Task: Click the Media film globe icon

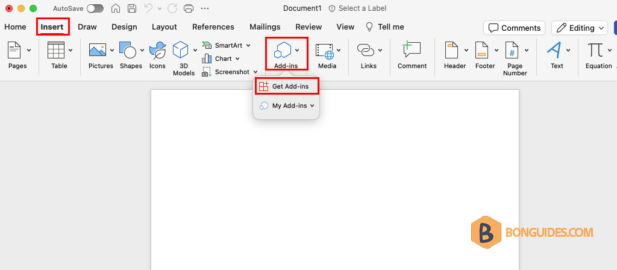Action: [x=325, y=51]
